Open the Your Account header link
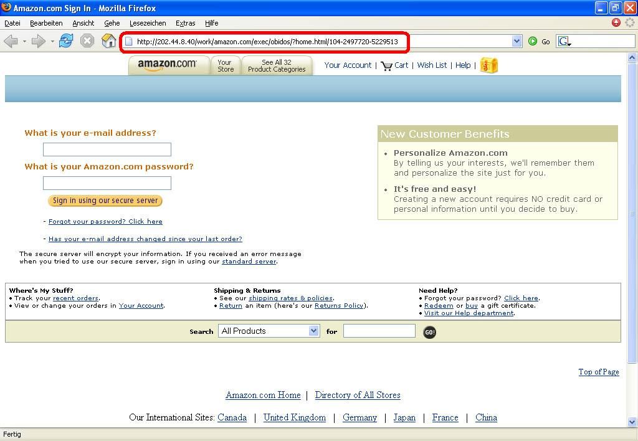Image resolution: width=638 pixels, height=441 pixels. 348,65
